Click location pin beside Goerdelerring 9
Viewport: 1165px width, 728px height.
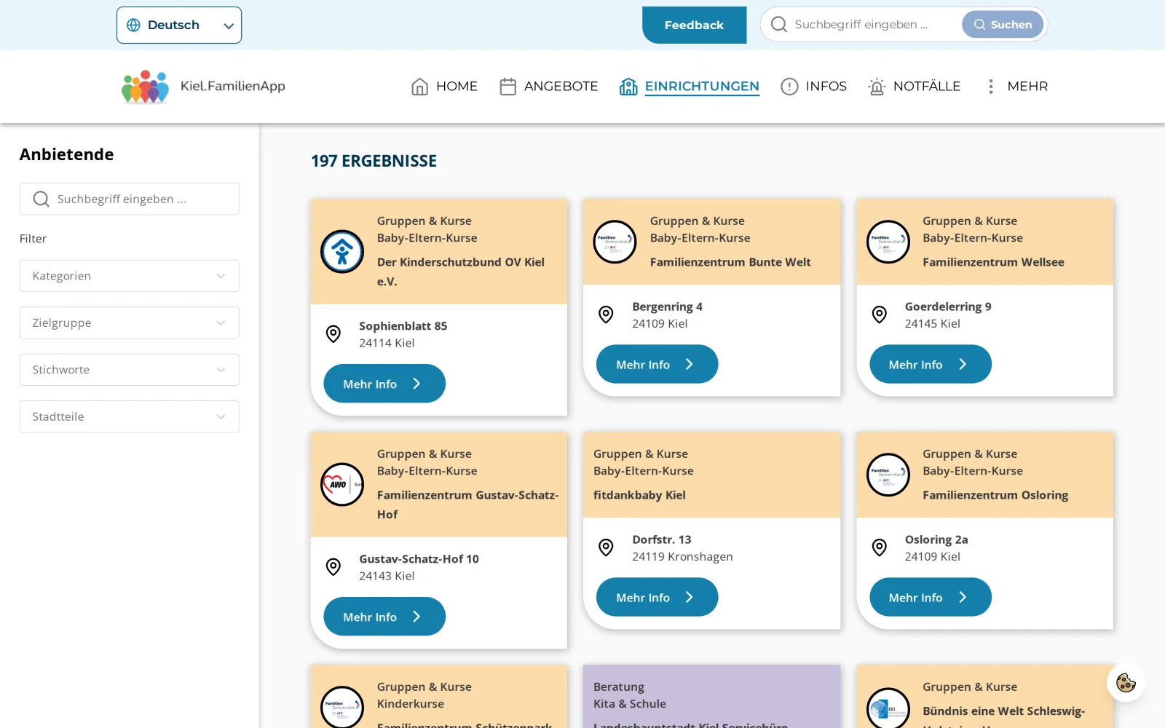880,314
